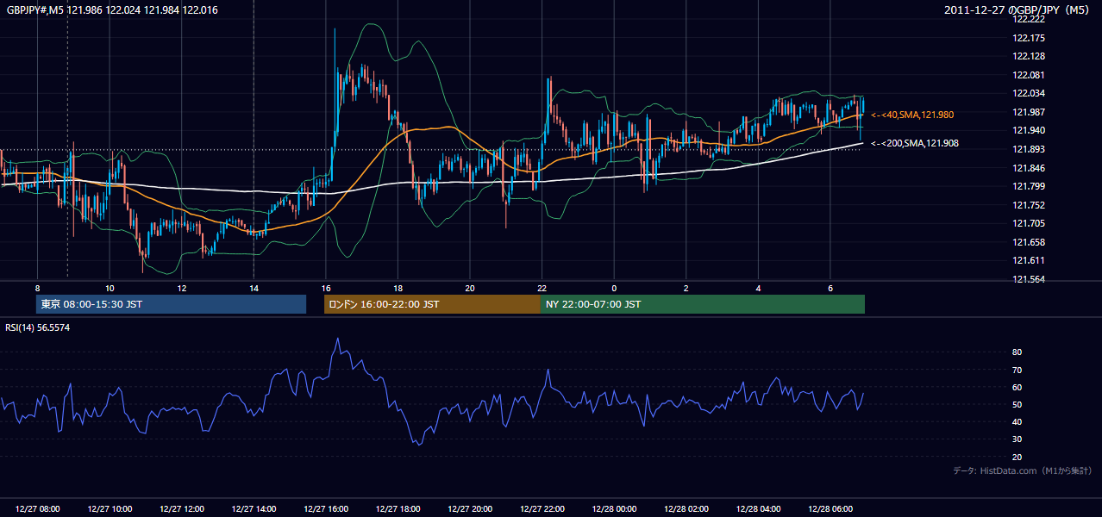1102x517 pixels.
Task: Click price level 121.940 on the axis
Action: [1030, 130]
